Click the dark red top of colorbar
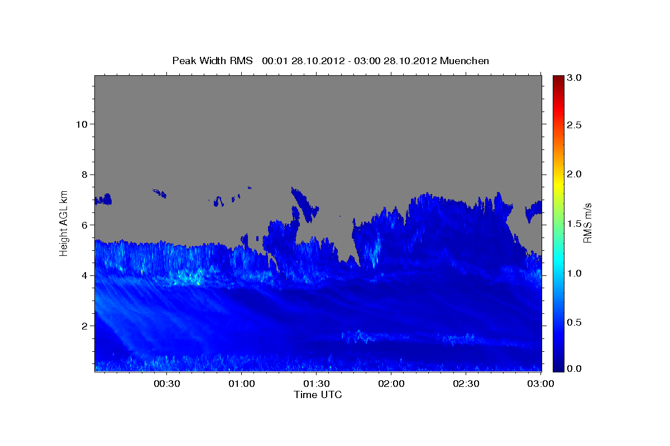The height and width of the screenshot is (446, 670). click(x=558, y=79)
